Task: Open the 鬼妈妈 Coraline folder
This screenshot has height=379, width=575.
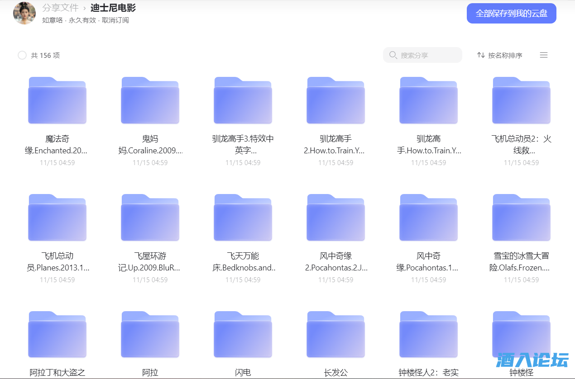Action: 150,100
